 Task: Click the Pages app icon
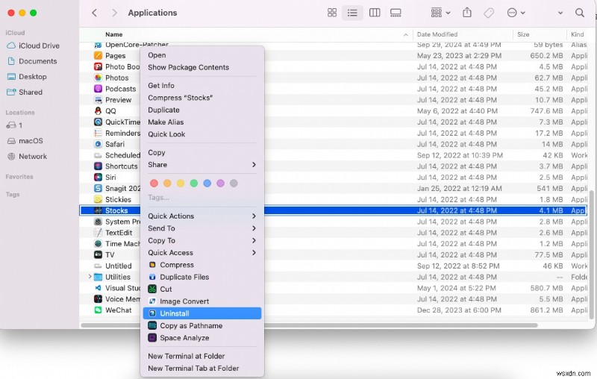(x=99, y=55)
